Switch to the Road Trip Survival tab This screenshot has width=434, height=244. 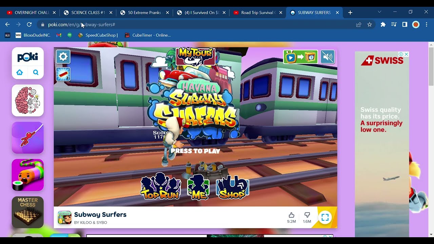(257, 13)
